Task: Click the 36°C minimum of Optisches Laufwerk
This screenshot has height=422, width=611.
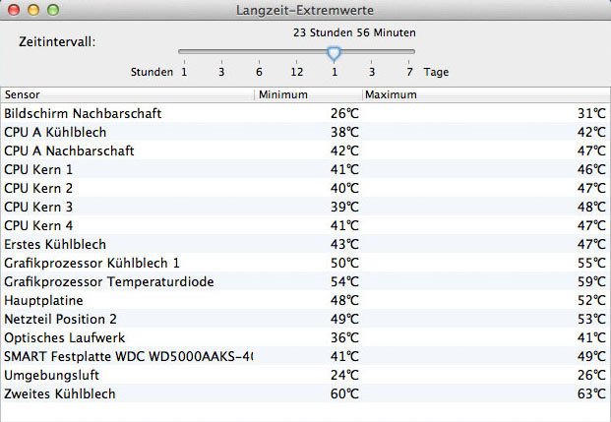Action: coord(344,337)
